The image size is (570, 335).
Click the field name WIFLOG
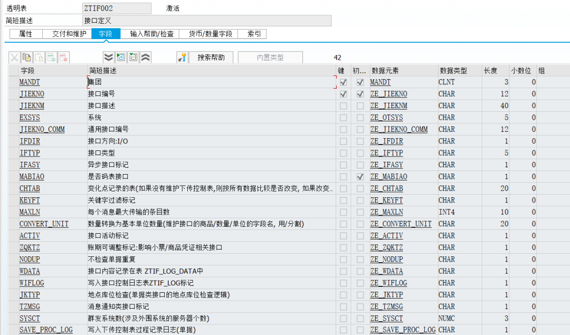[x=32, y=283]
